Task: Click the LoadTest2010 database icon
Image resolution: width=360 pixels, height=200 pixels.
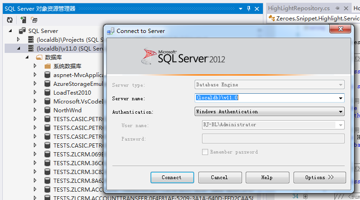Action: click(47, 92)
